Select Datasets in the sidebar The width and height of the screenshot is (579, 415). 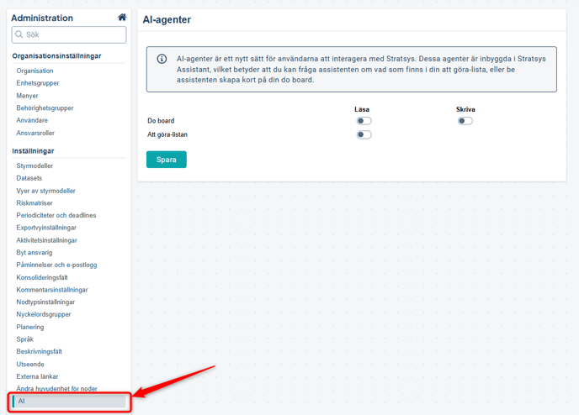29,178
